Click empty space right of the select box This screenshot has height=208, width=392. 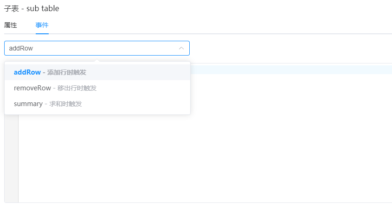coord(290,48)
